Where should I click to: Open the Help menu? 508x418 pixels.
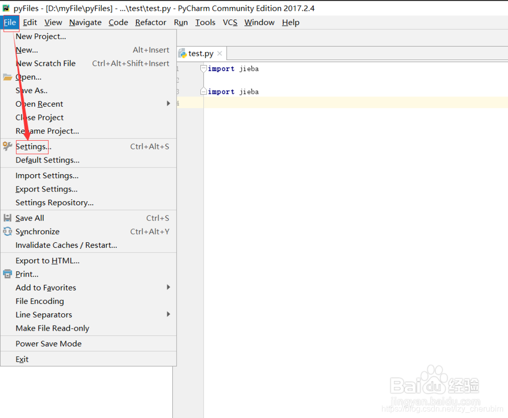(x=290, y=22)
